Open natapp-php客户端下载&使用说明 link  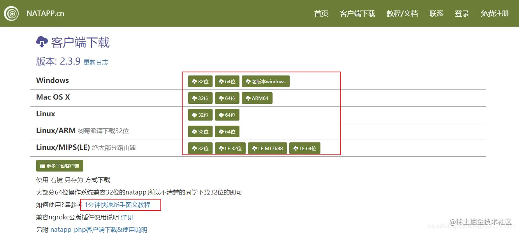[99, 229]
